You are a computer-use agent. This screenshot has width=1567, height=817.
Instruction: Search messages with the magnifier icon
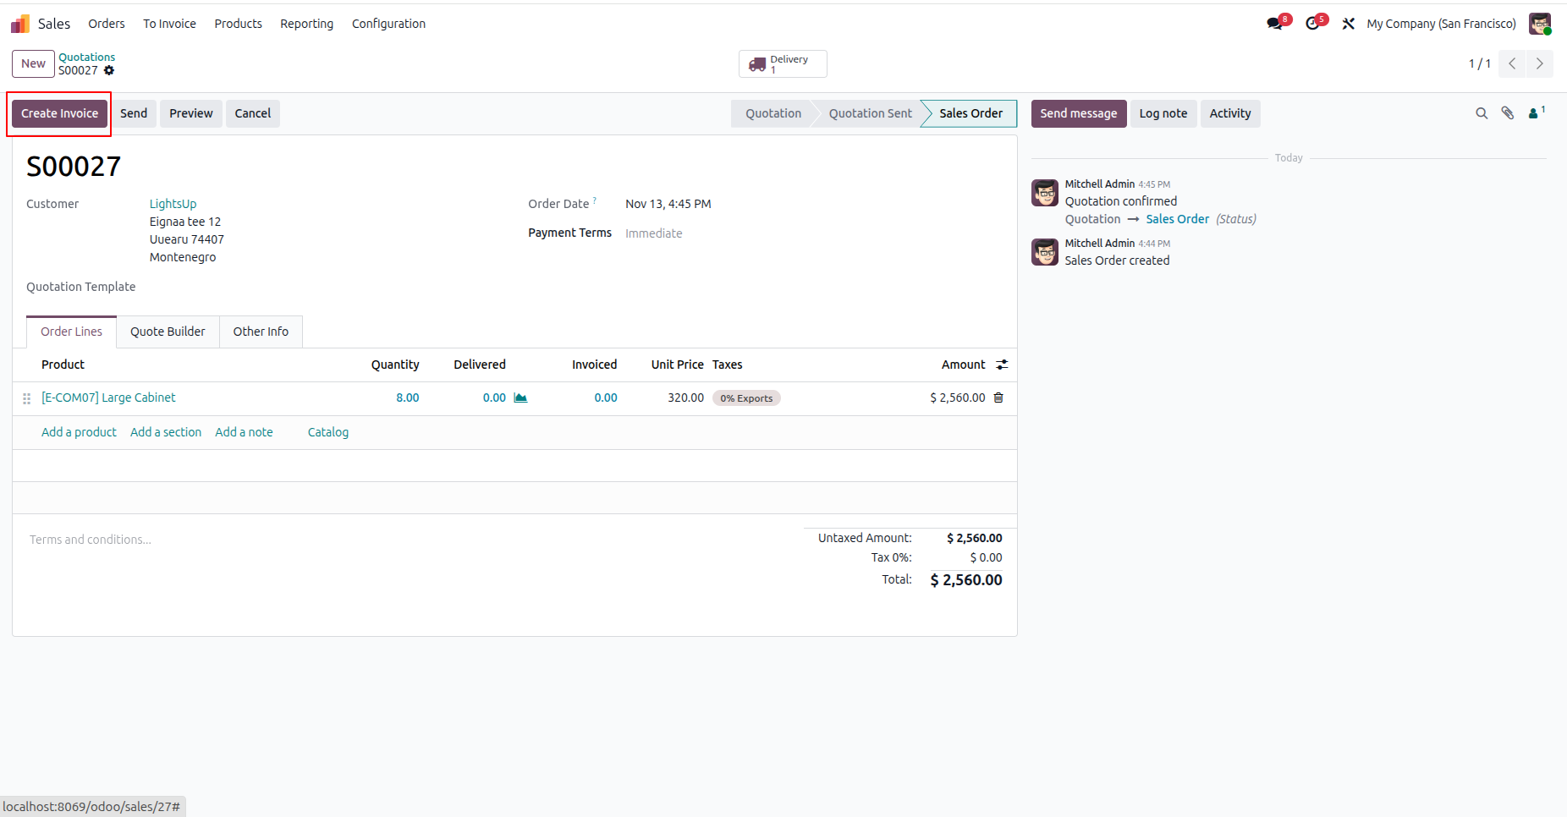1482,113
